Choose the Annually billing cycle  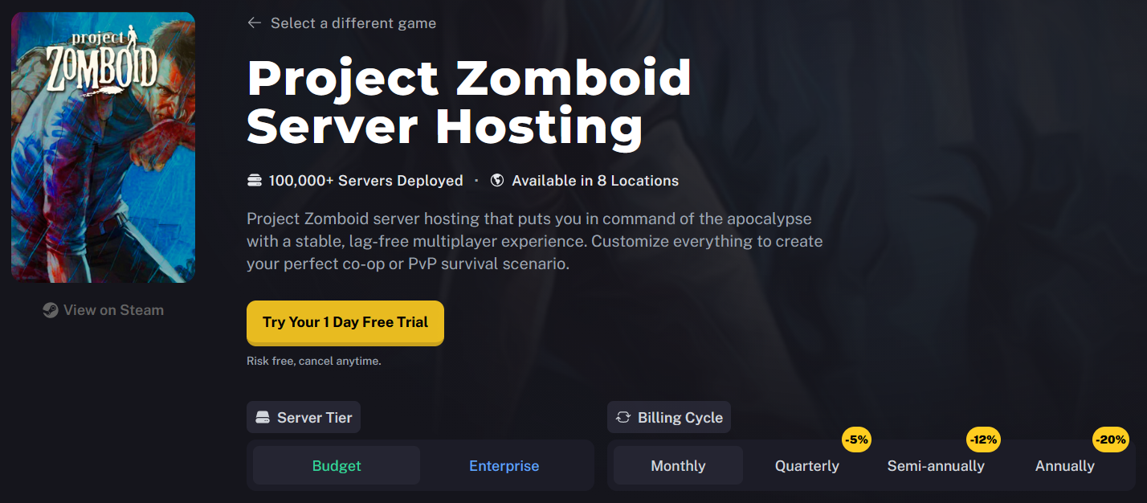tap(1065, 466)
